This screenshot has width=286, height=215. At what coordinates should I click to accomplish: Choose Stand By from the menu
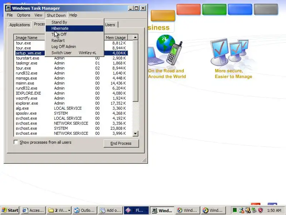pos(74,22)
